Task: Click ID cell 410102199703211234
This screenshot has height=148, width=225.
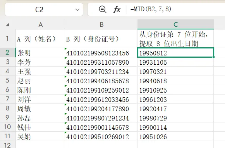Action: 101,71
